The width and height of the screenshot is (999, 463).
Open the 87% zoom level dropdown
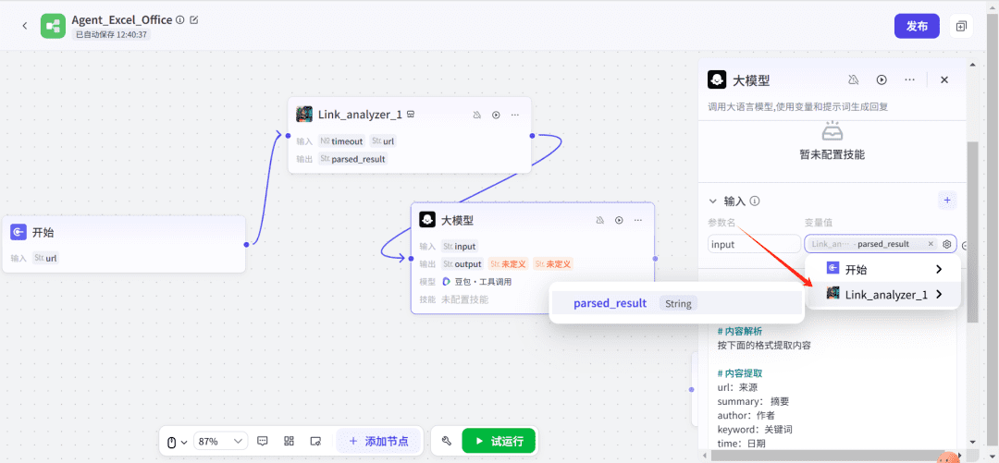(x=221, y=441)
